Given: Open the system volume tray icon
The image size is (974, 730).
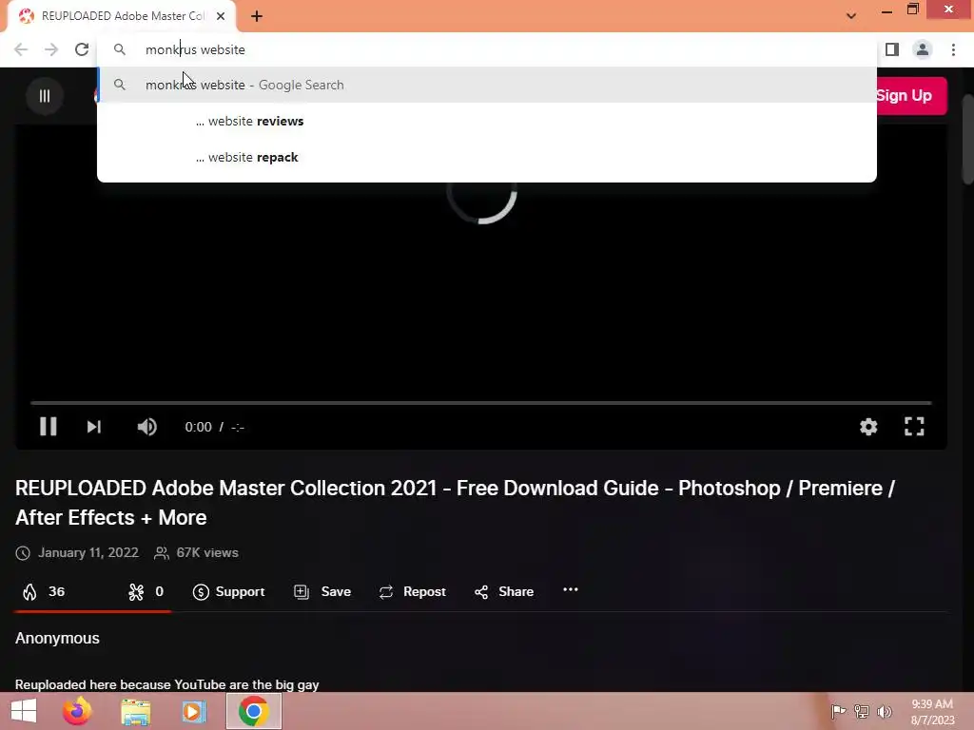Looking at the screenshot, I should click(x=885, y=711).
